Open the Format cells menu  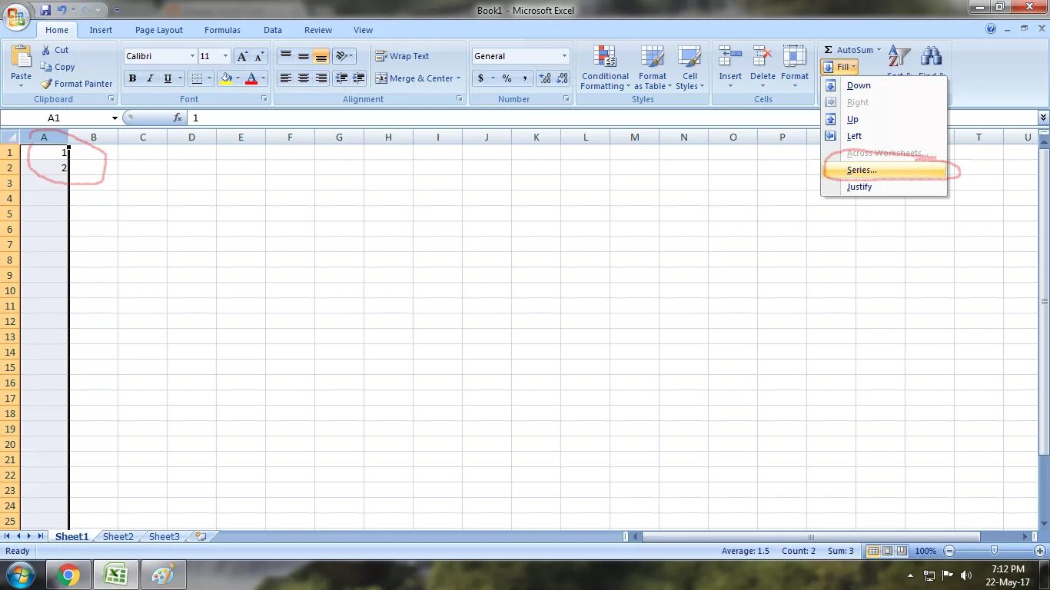[x=795, y=66]
